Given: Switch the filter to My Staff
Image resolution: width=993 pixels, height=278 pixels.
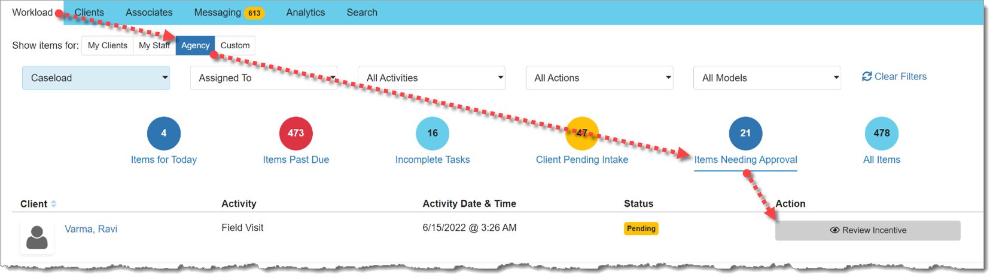Looking at the screenshot, I should 154,45.
